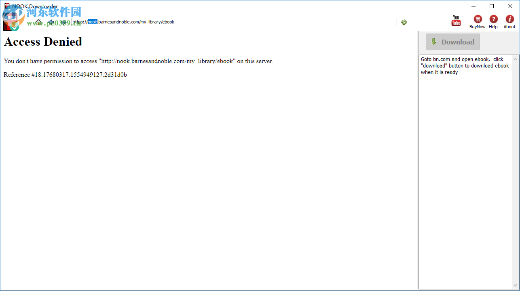Click the instructions log text area
520x291 pixels.
[465, 172]
